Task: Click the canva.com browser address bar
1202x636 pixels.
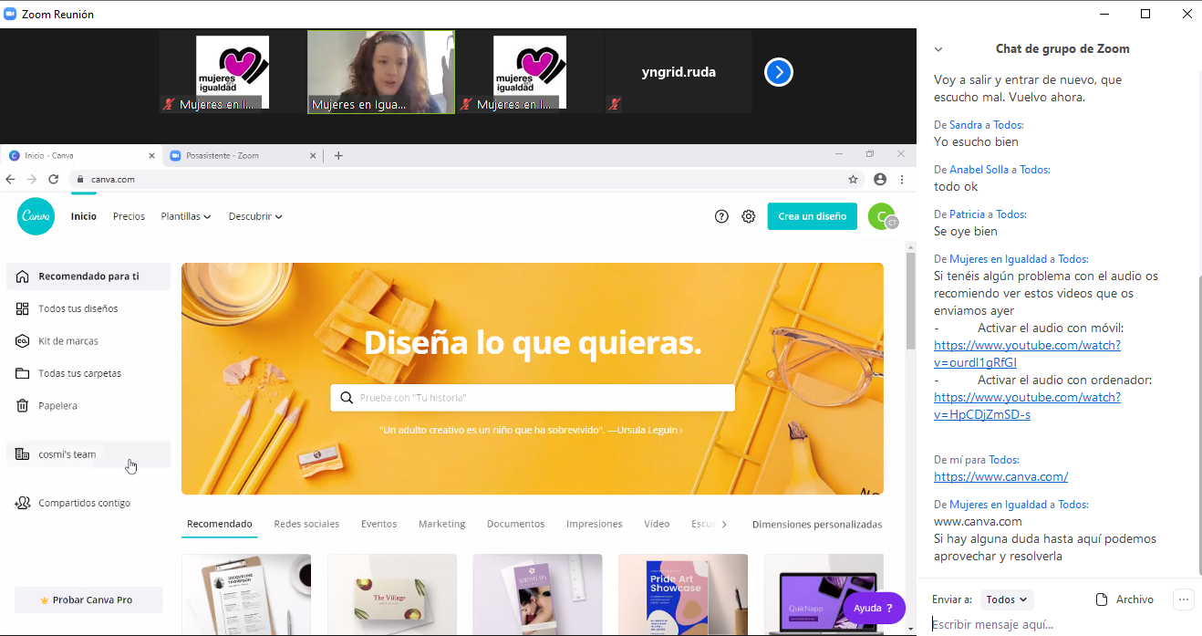Action: [467, 180]
